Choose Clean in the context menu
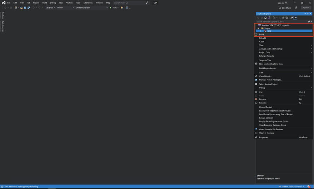 [x=283, y=42]
